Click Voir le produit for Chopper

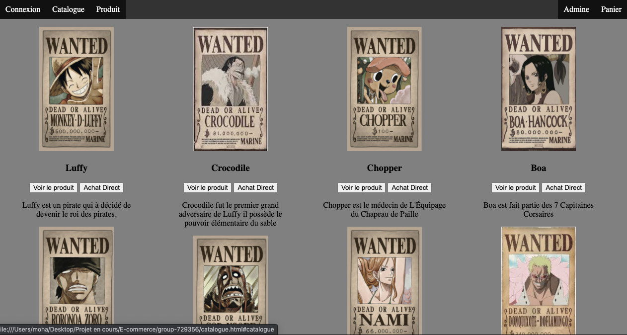pos(361,187)
